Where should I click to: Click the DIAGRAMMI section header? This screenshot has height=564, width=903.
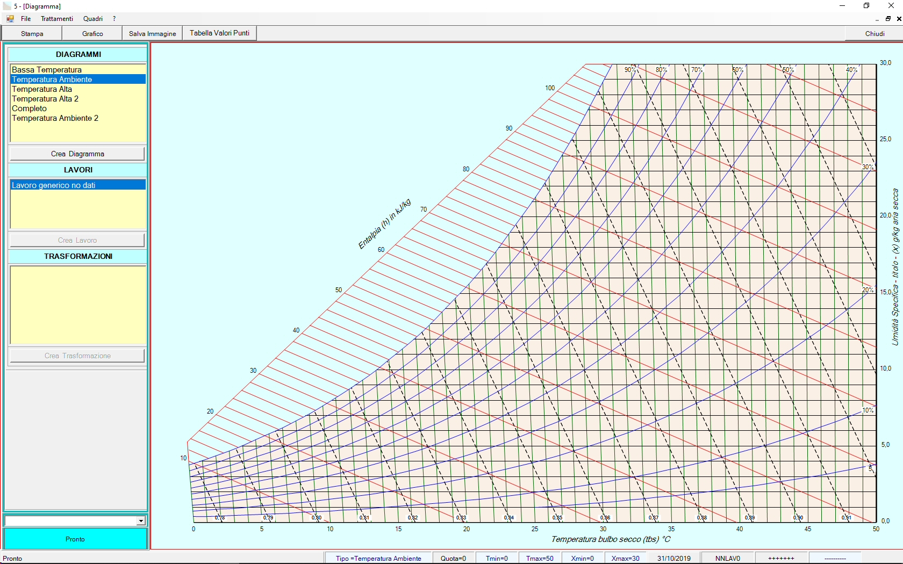click(x=78, y=54)
